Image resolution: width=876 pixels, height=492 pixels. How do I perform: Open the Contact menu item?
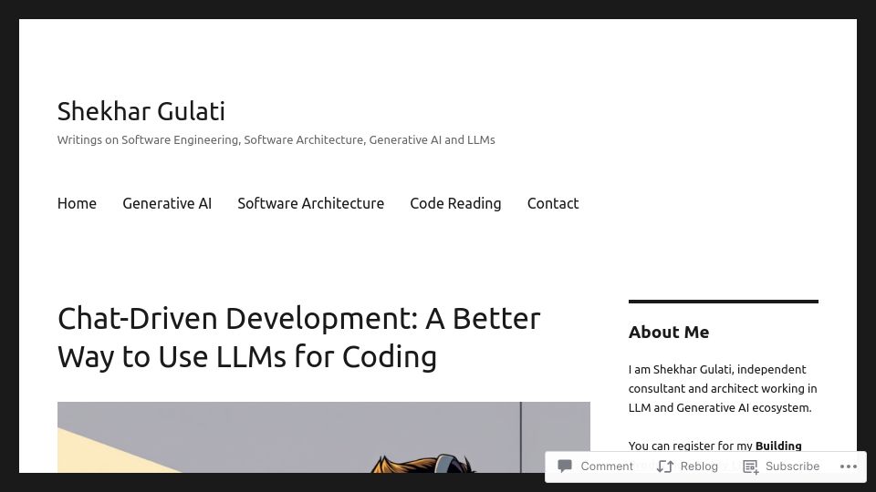click(553, 203)
